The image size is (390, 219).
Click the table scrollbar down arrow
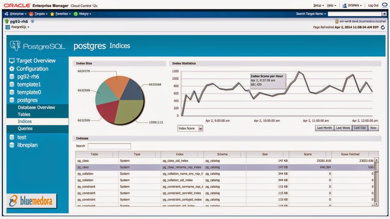(377, 204)
